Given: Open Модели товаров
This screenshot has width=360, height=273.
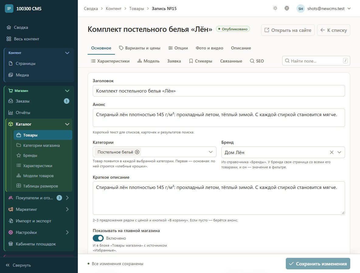Looking at the screenshot, I should click(x=43, y=176).
